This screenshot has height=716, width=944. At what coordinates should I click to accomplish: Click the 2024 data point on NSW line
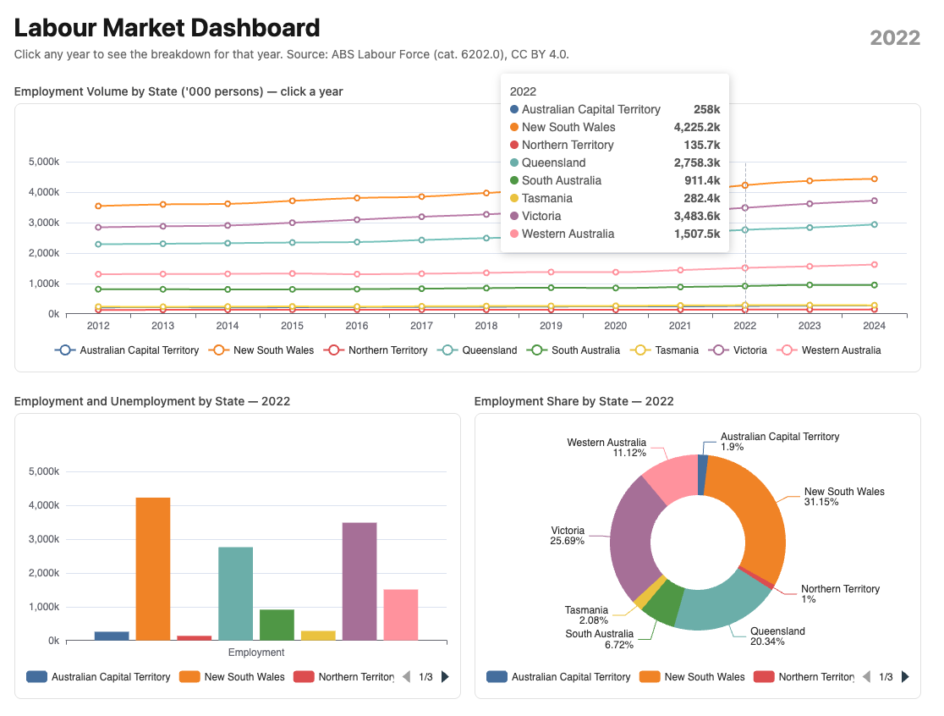[874, 179]
